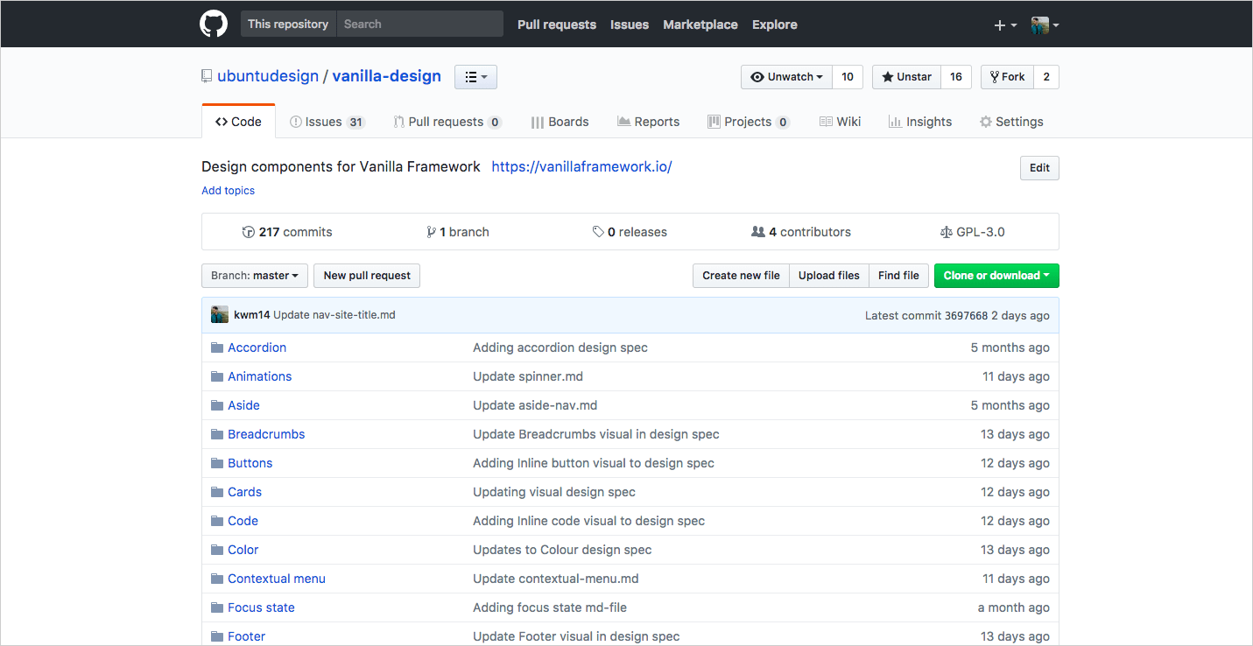Click the repository book icon beside ubuntudesign
This screenshot has height=646, width=1253.
207,76
